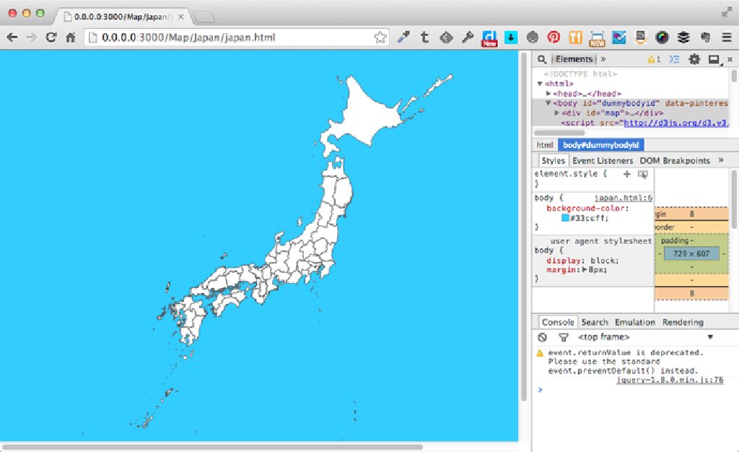
Task: Switch to the Event Listeners tab
Action: click(603, 160)
